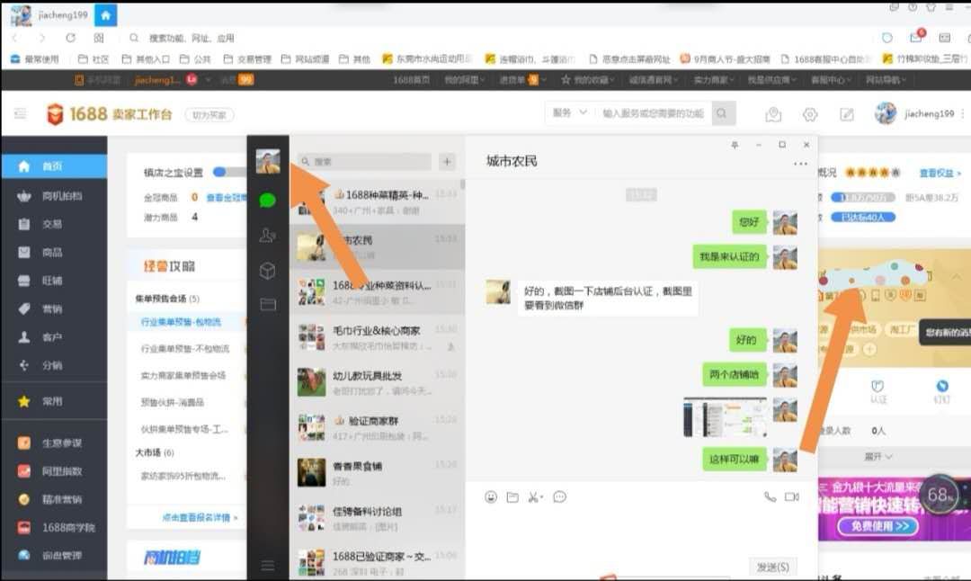Expand 实力商家 dropdown in top nav
This screenshot has width=971, height=581.
pos(713,80)
